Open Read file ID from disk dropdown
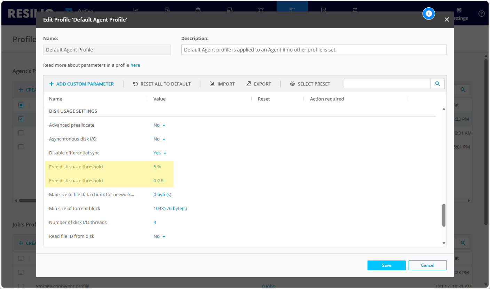Viewport: 490px width, 289px height. pos(159,236)
